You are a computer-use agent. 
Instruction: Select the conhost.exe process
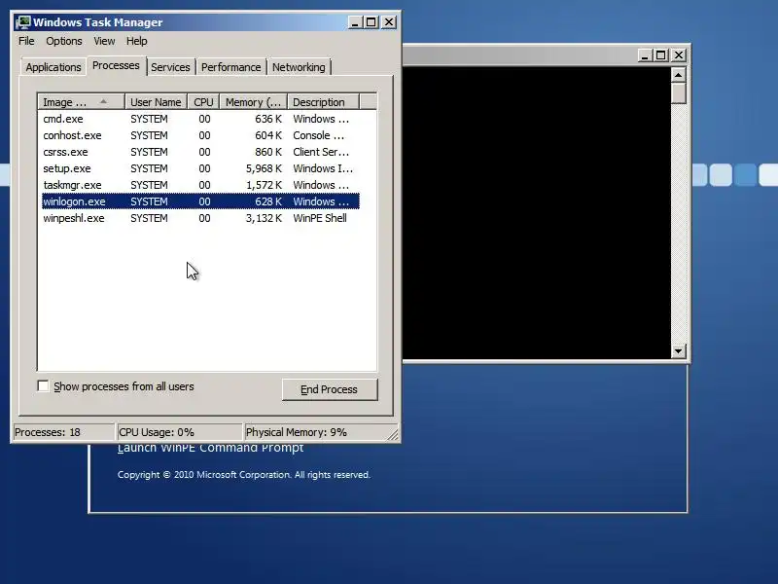pos(200,135)
